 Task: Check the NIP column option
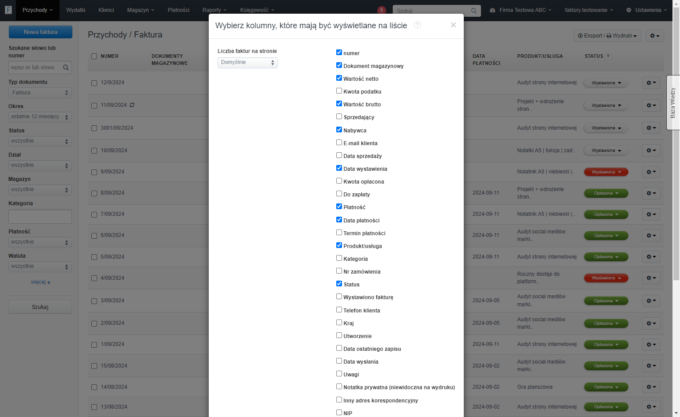[x=339, y=413]
